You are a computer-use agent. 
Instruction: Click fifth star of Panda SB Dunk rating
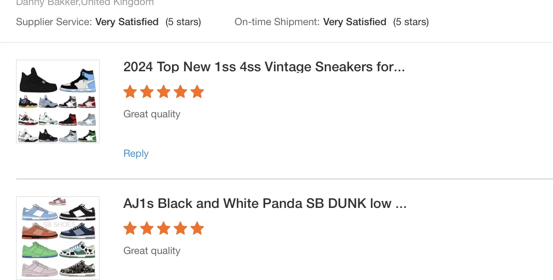click(197, 228)
